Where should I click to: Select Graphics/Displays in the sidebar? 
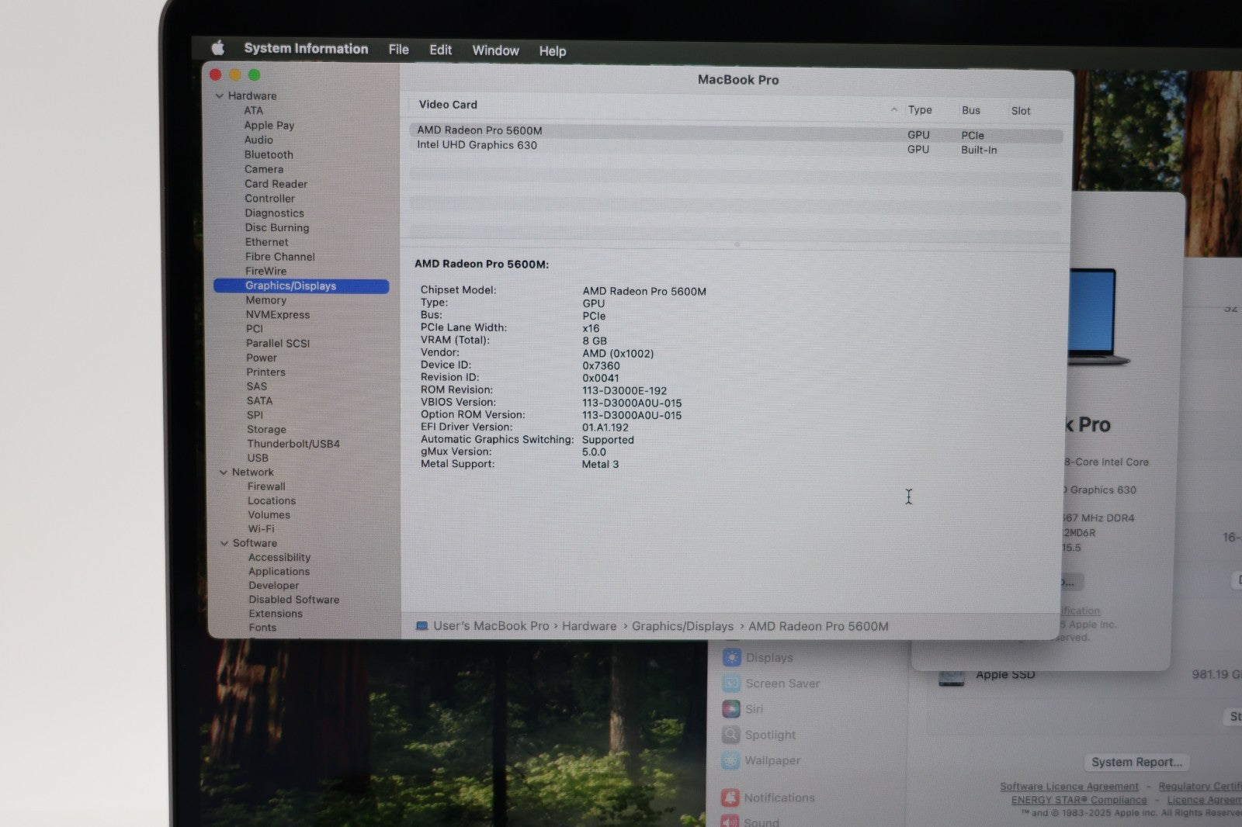[301, 286]
